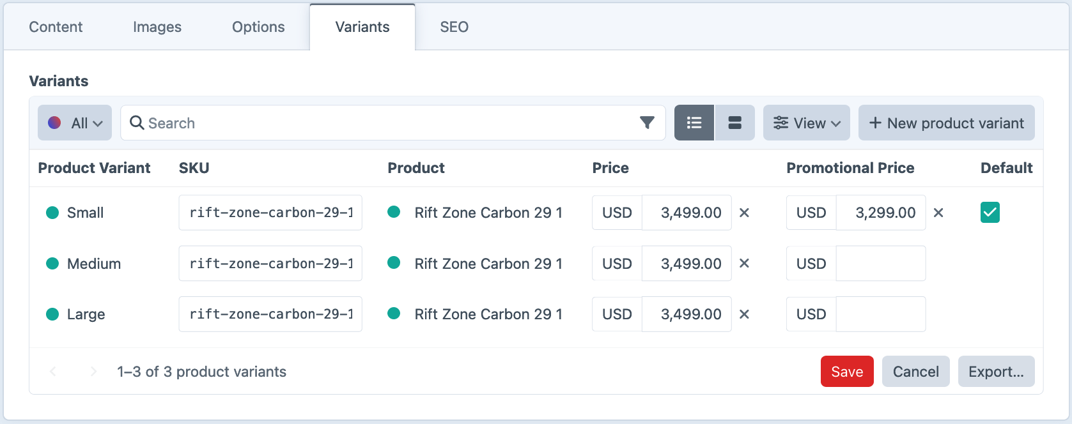Click the Cancel button
Screen dimensions: 1072x424
click(x=915, y=372)
